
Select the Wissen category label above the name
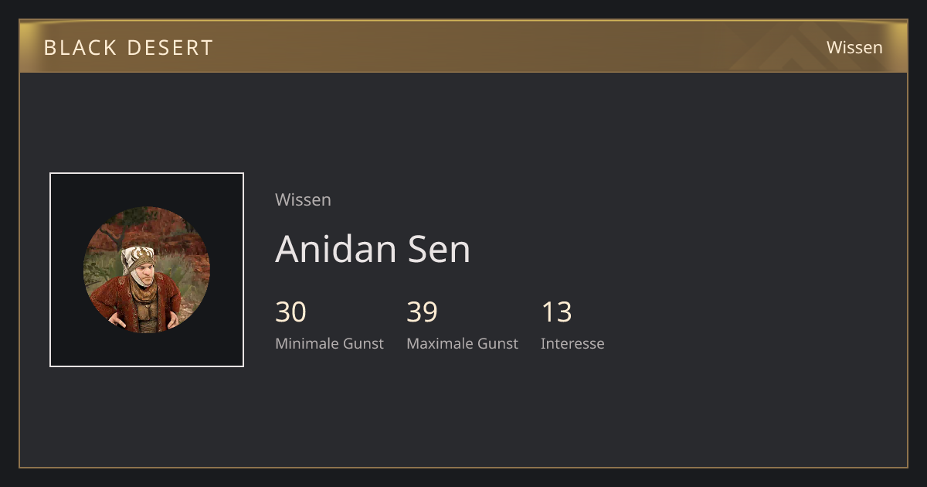303,199
